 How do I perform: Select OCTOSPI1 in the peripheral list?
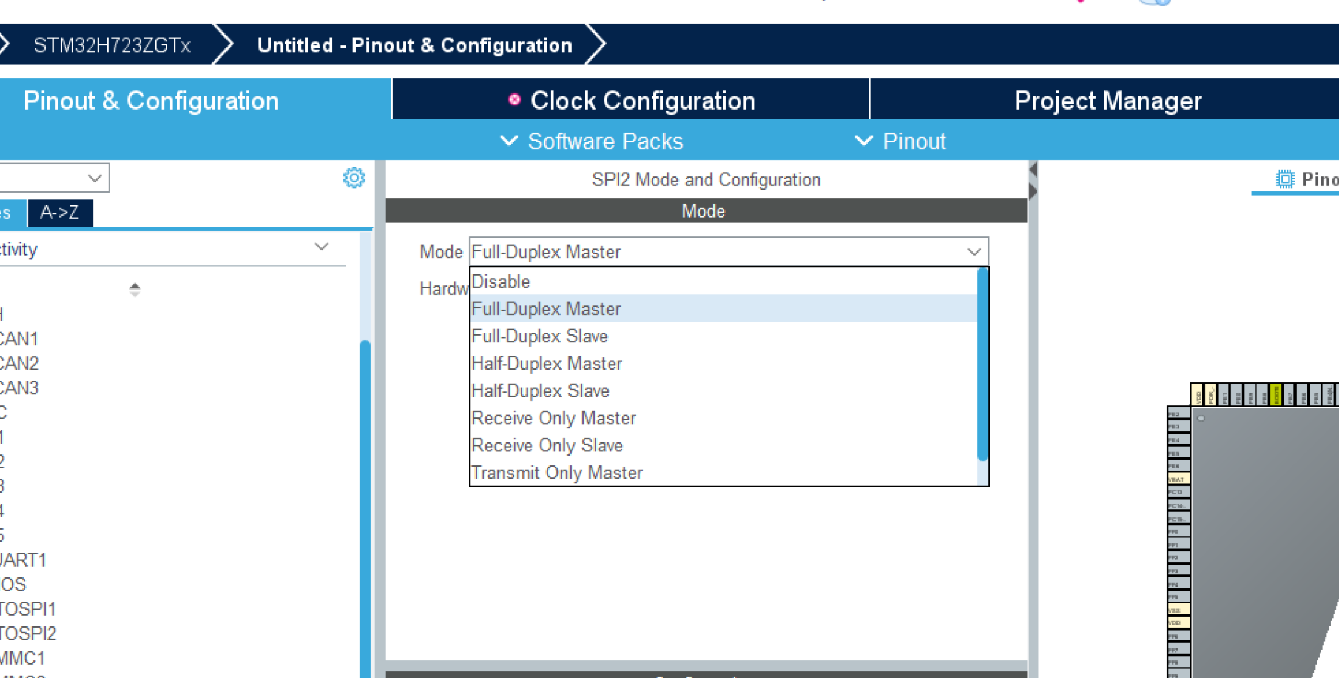pos(27,609)
